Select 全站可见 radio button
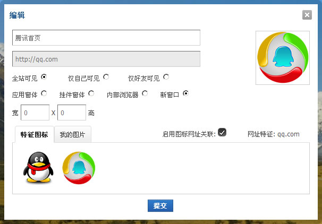Viewport: 322px width, 224px height. (x=44, y=77)
